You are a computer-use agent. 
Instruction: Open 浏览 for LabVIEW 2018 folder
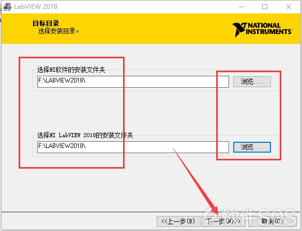coord(252,147)
